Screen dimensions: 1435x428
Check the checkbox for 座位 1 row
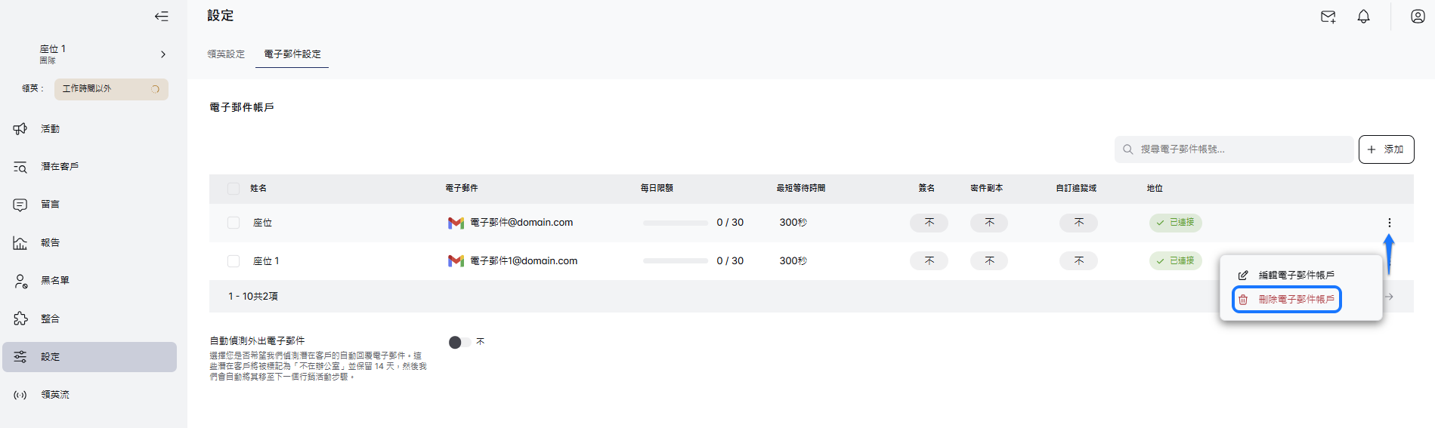tap(233, 261)
